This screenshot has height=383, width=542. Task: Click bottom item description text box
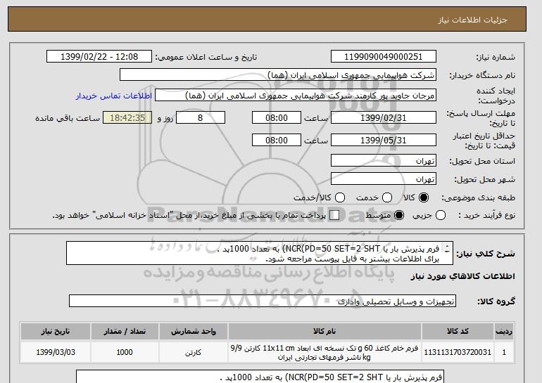pyautogui.click(x=260, y=377)
